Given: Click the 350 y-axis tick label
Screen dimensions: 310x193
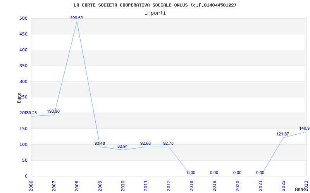Looking at the screenshot, I should click(x=23, y=66).
